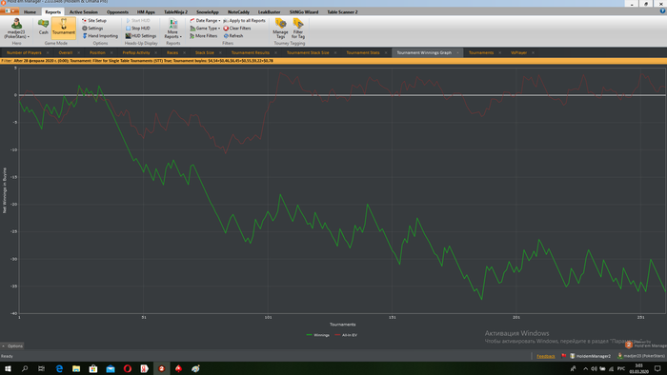
Task: Open the NoteCaddy ribbon tab
Action: pyautogui.click(x=238, y=11)
